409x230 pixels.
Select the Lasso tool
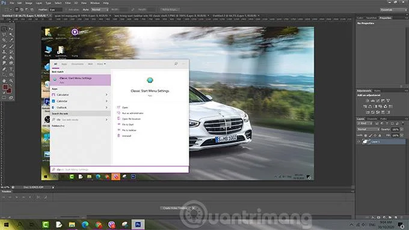pyautogui.click(x=4, y=34)
